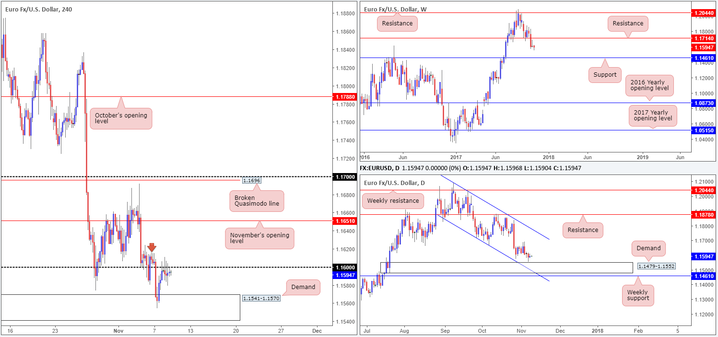Click the 1.16000 black price tag
Viewport: 718px width, 337px height.
(x=344, y=267)
